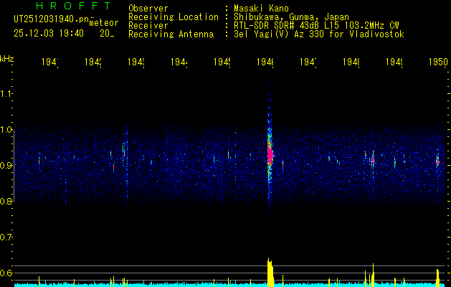Click the 1.0 kHz frequency label
Screen dimensions: 451x287
(6, 130)
